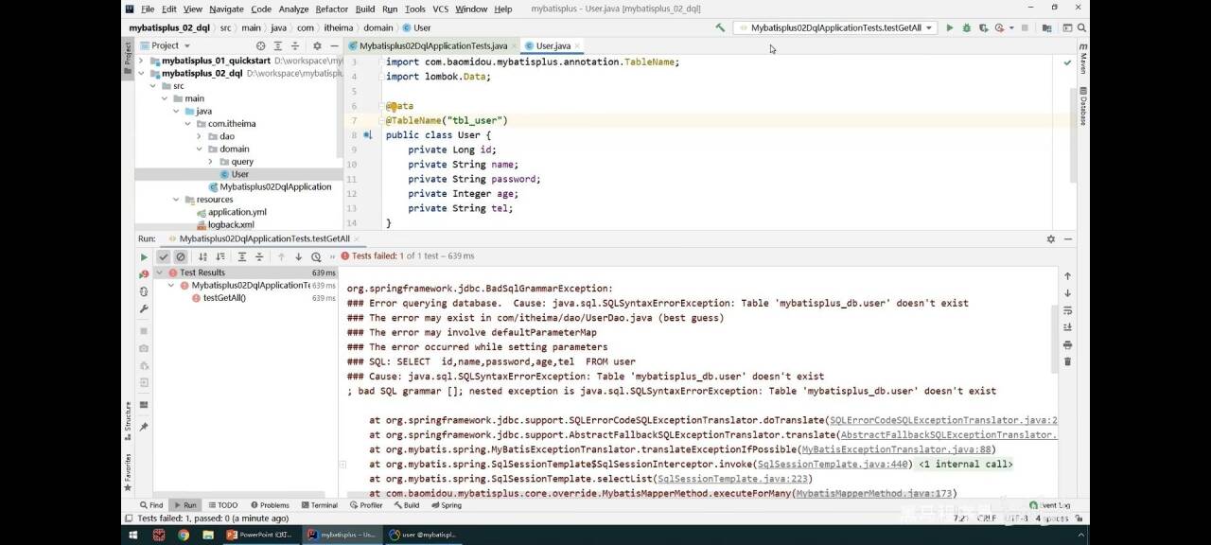Toggle Show Ignored tests button
Viewport: 1211px width, 545px height.
tap(181, 256)
